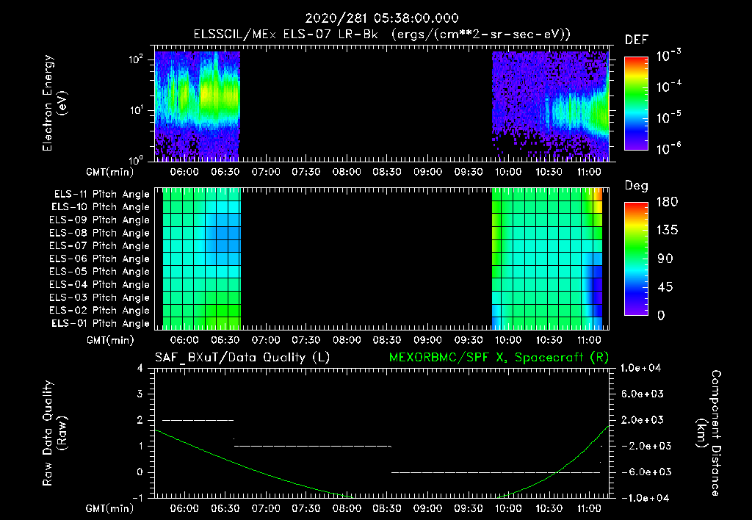Click the 3 tick on Raw Data Quality axis

(140, 394)
